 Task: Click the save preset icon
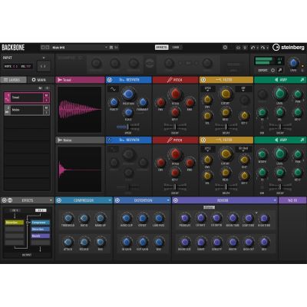click(111, 48)
